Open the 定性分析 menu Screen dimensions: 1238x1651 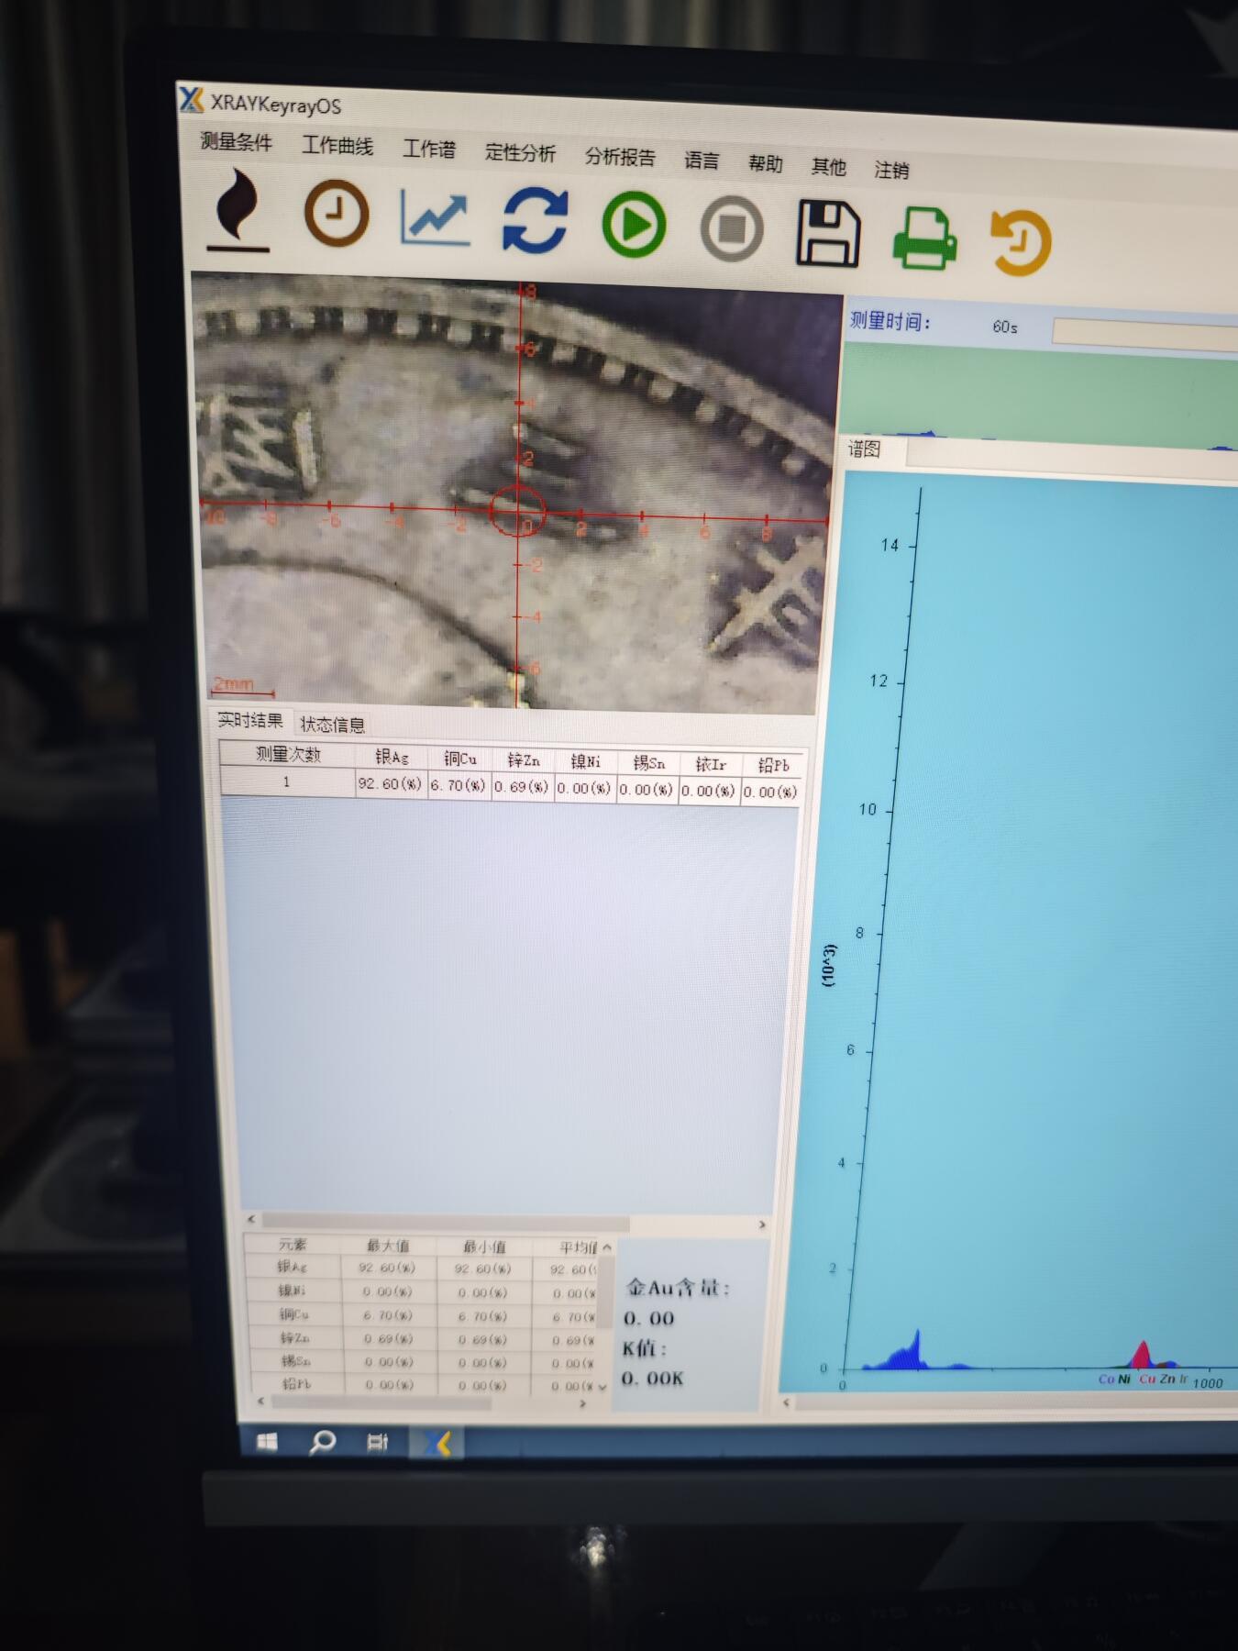click(520, 153)
